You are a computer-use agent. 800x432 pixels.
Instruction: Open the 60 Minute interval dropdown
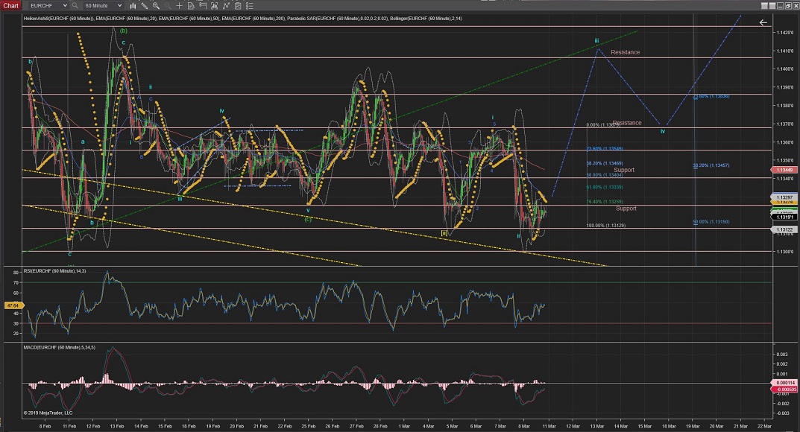(x=103, y=6)
